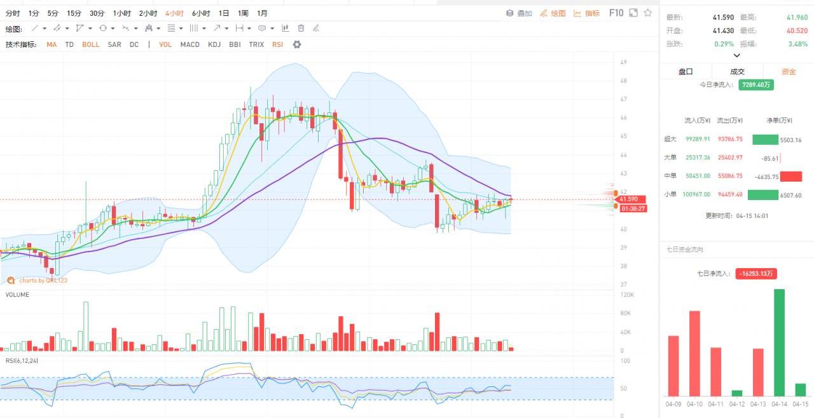Click the 41.590 current price label on axis

tap(629, 199)
